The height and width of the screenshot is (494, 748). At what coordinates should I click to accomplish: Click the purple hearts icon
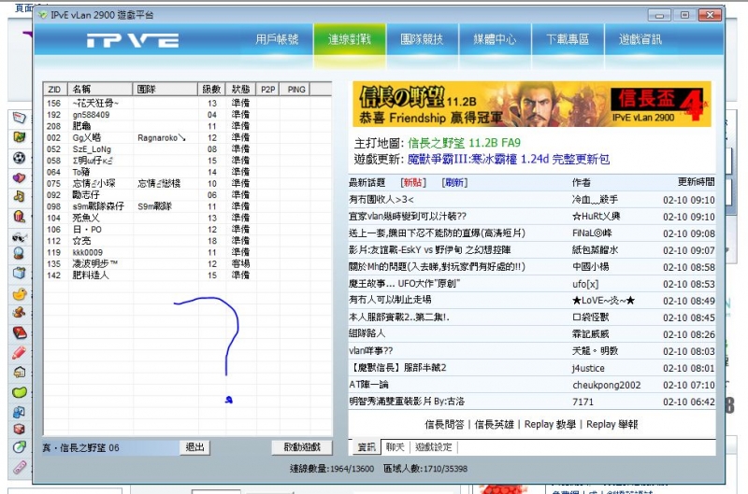click(19, 177)
